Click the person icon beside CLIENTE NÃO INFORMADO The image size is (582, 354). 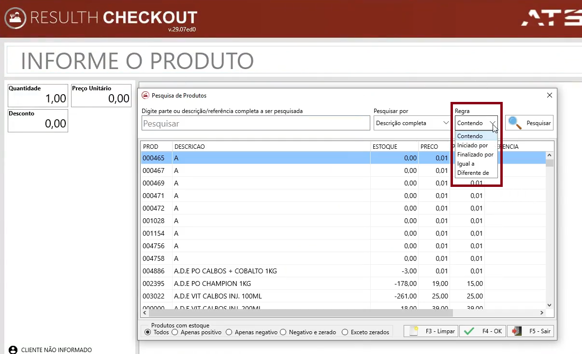tap(13, 350)
